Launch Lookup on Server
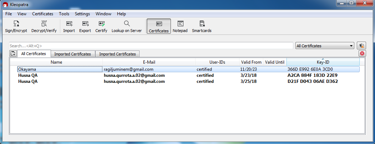This screenshot has height=144, width=375. [x=127, y=26]
